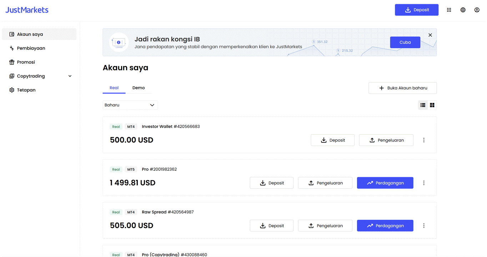The width and height of the screenshot is (487, 257).
Task: Open the user profile icon
Action: click(x=477, y=10)
